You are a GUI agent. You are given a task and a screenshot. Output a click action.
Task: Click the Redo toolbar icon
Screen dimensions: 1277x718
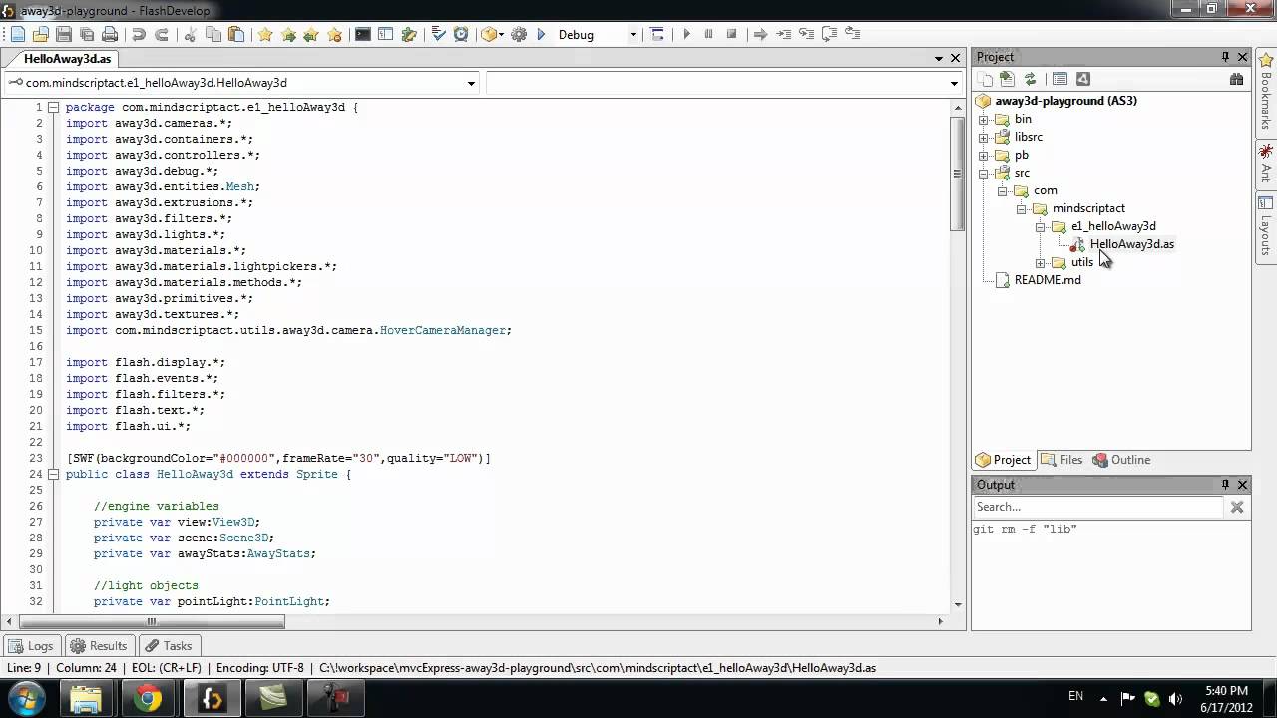(162, 34)
